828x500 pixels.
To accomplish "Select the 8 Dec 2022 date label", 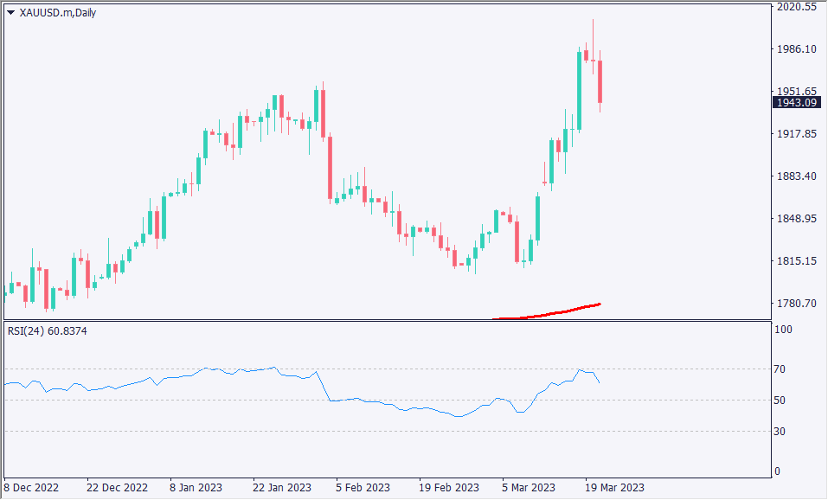I will 31,487.
